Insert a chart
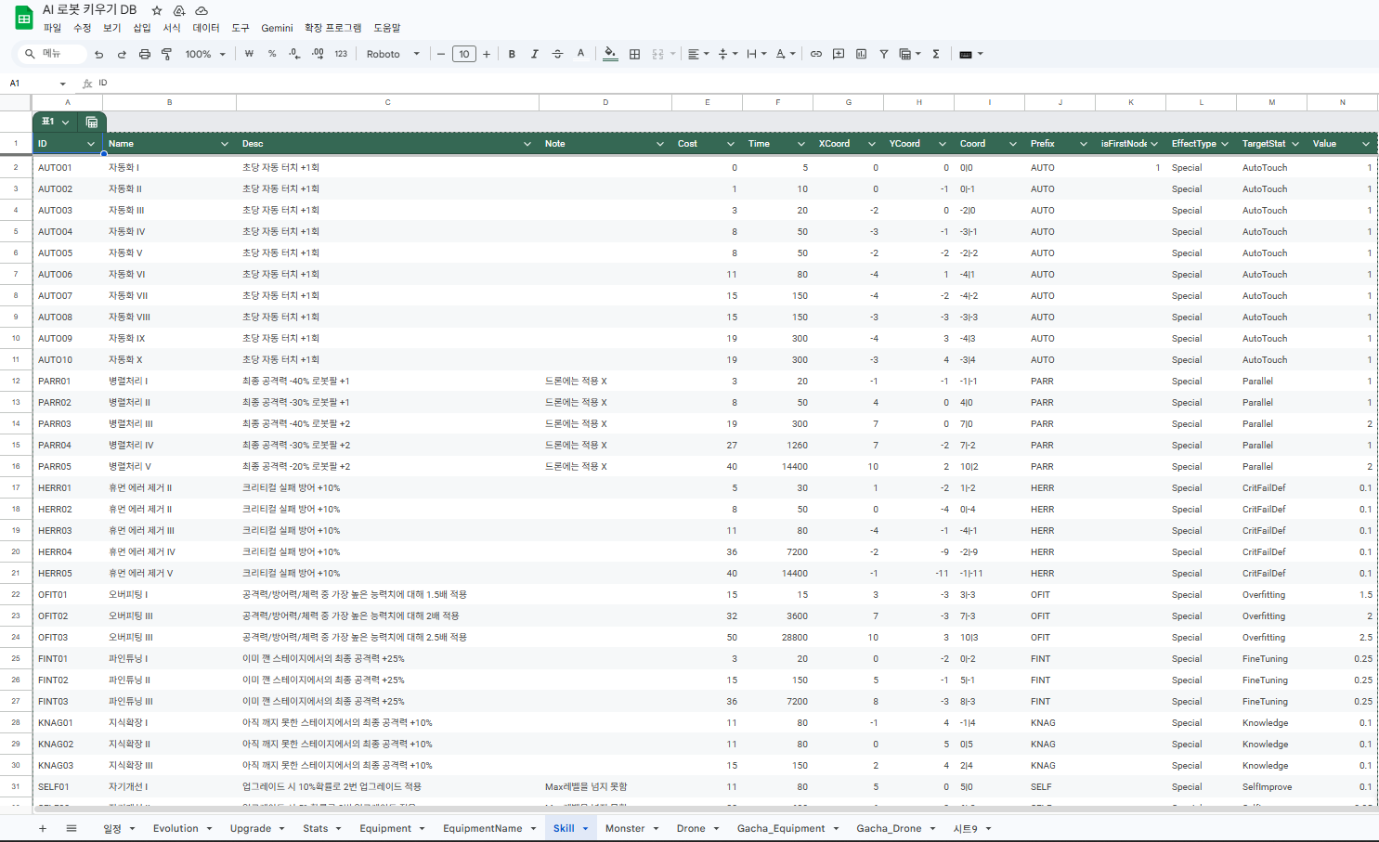The image size is (1379, 842). [x=861, y=54]
